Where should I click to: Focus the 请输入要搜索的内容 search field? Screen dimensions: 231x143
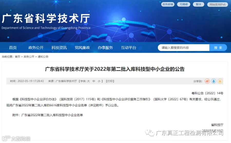184,48
